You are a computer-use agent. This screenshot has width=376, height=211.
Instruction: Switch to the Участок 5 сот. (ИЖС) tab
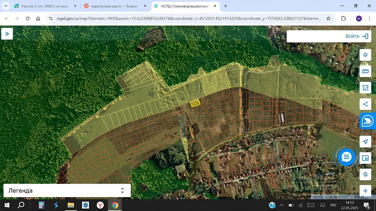click(46, 6)
